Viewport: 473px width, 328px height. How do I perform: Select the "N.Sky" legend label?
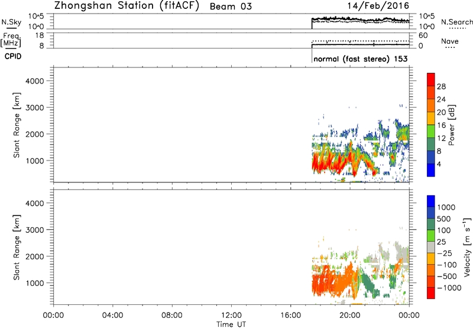click(11, 22)
